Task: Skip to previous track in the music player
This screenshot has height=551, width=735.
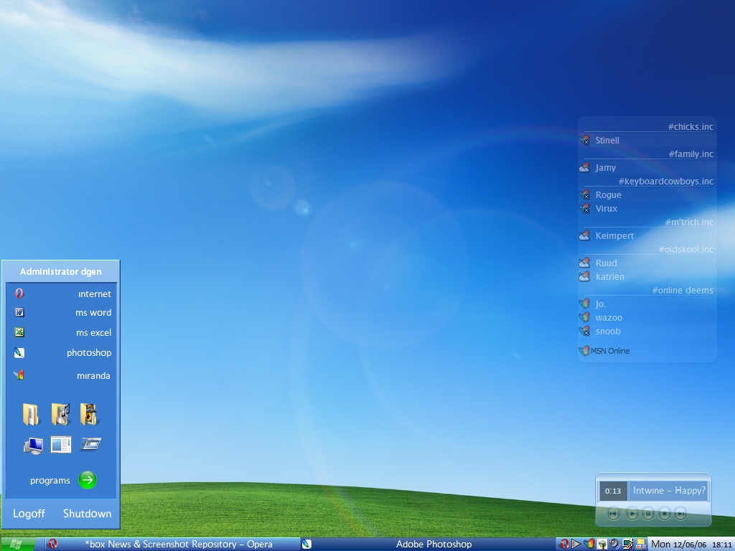Action: (x=613, y=514)
